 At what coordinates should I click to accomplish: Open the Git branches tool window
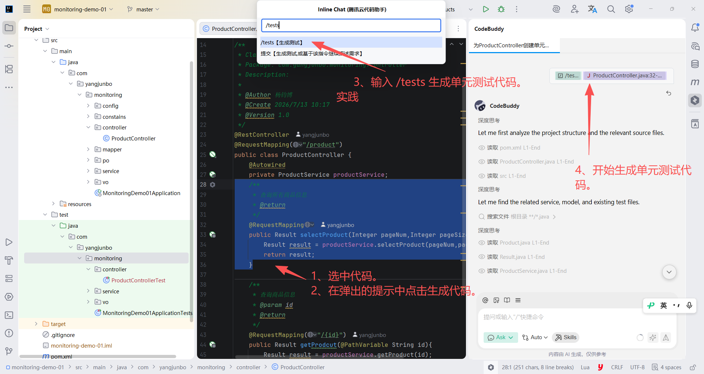pyautogui.click(x=9, y=351)
